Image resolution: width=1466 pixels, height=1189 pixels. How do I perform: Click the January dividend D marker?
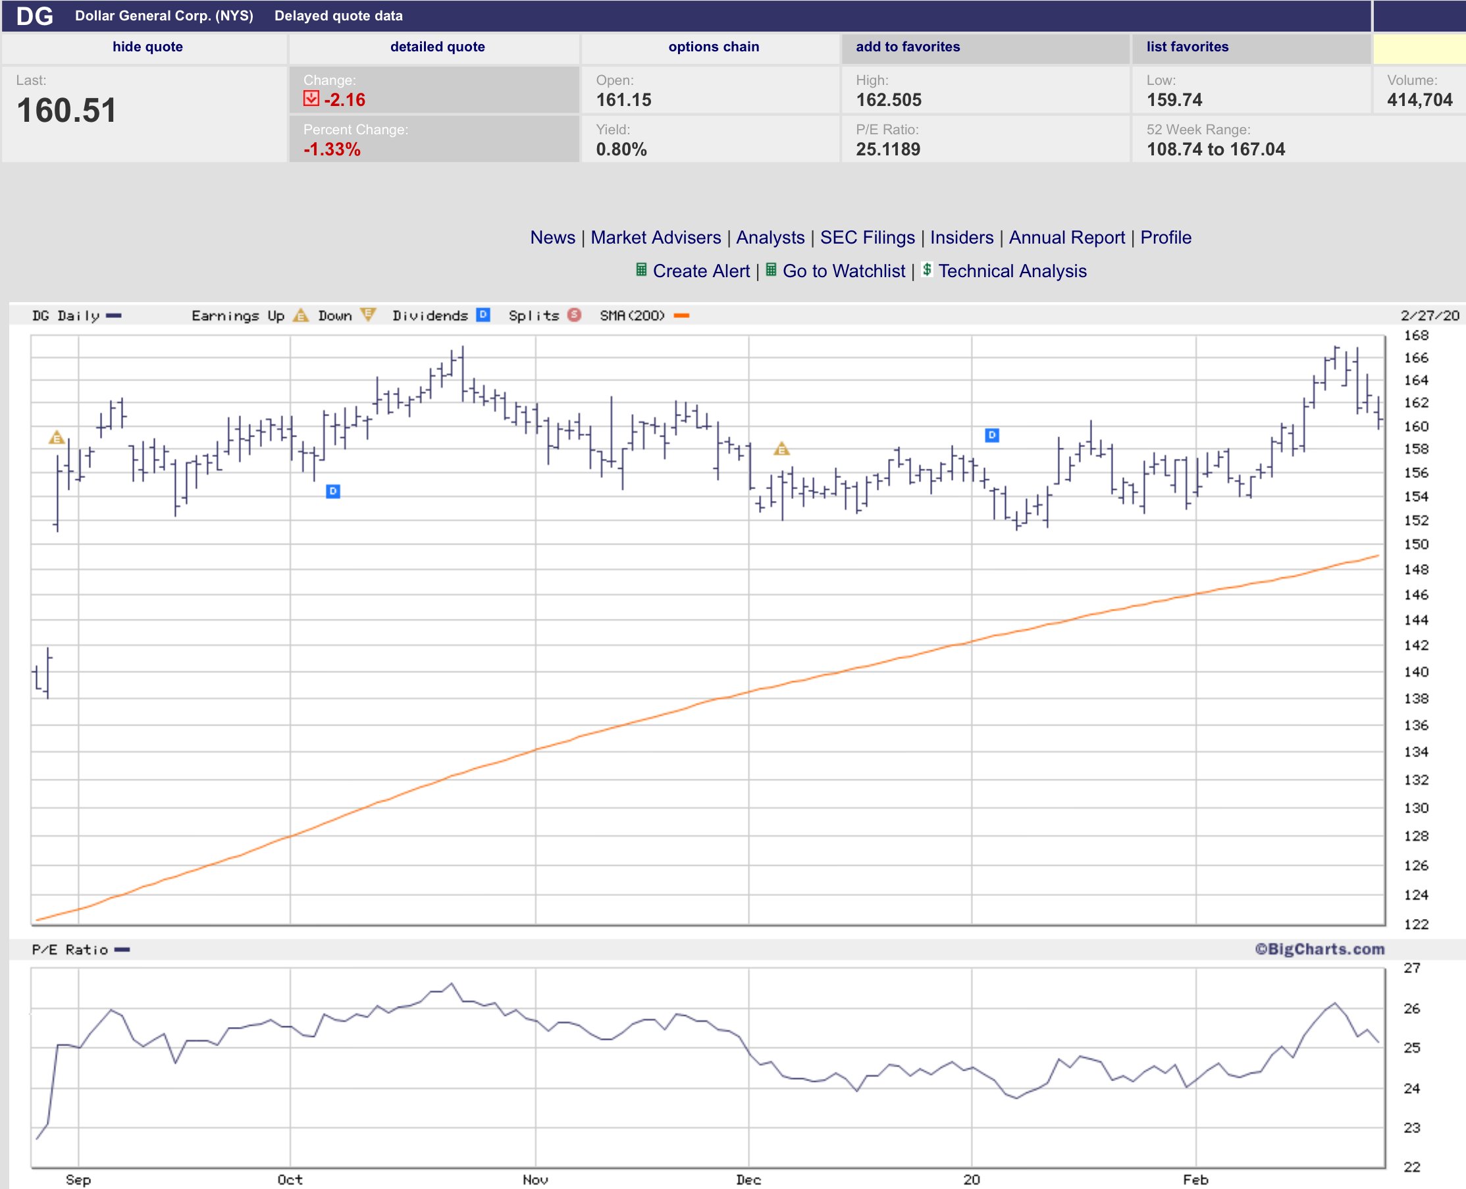(991, 435)
